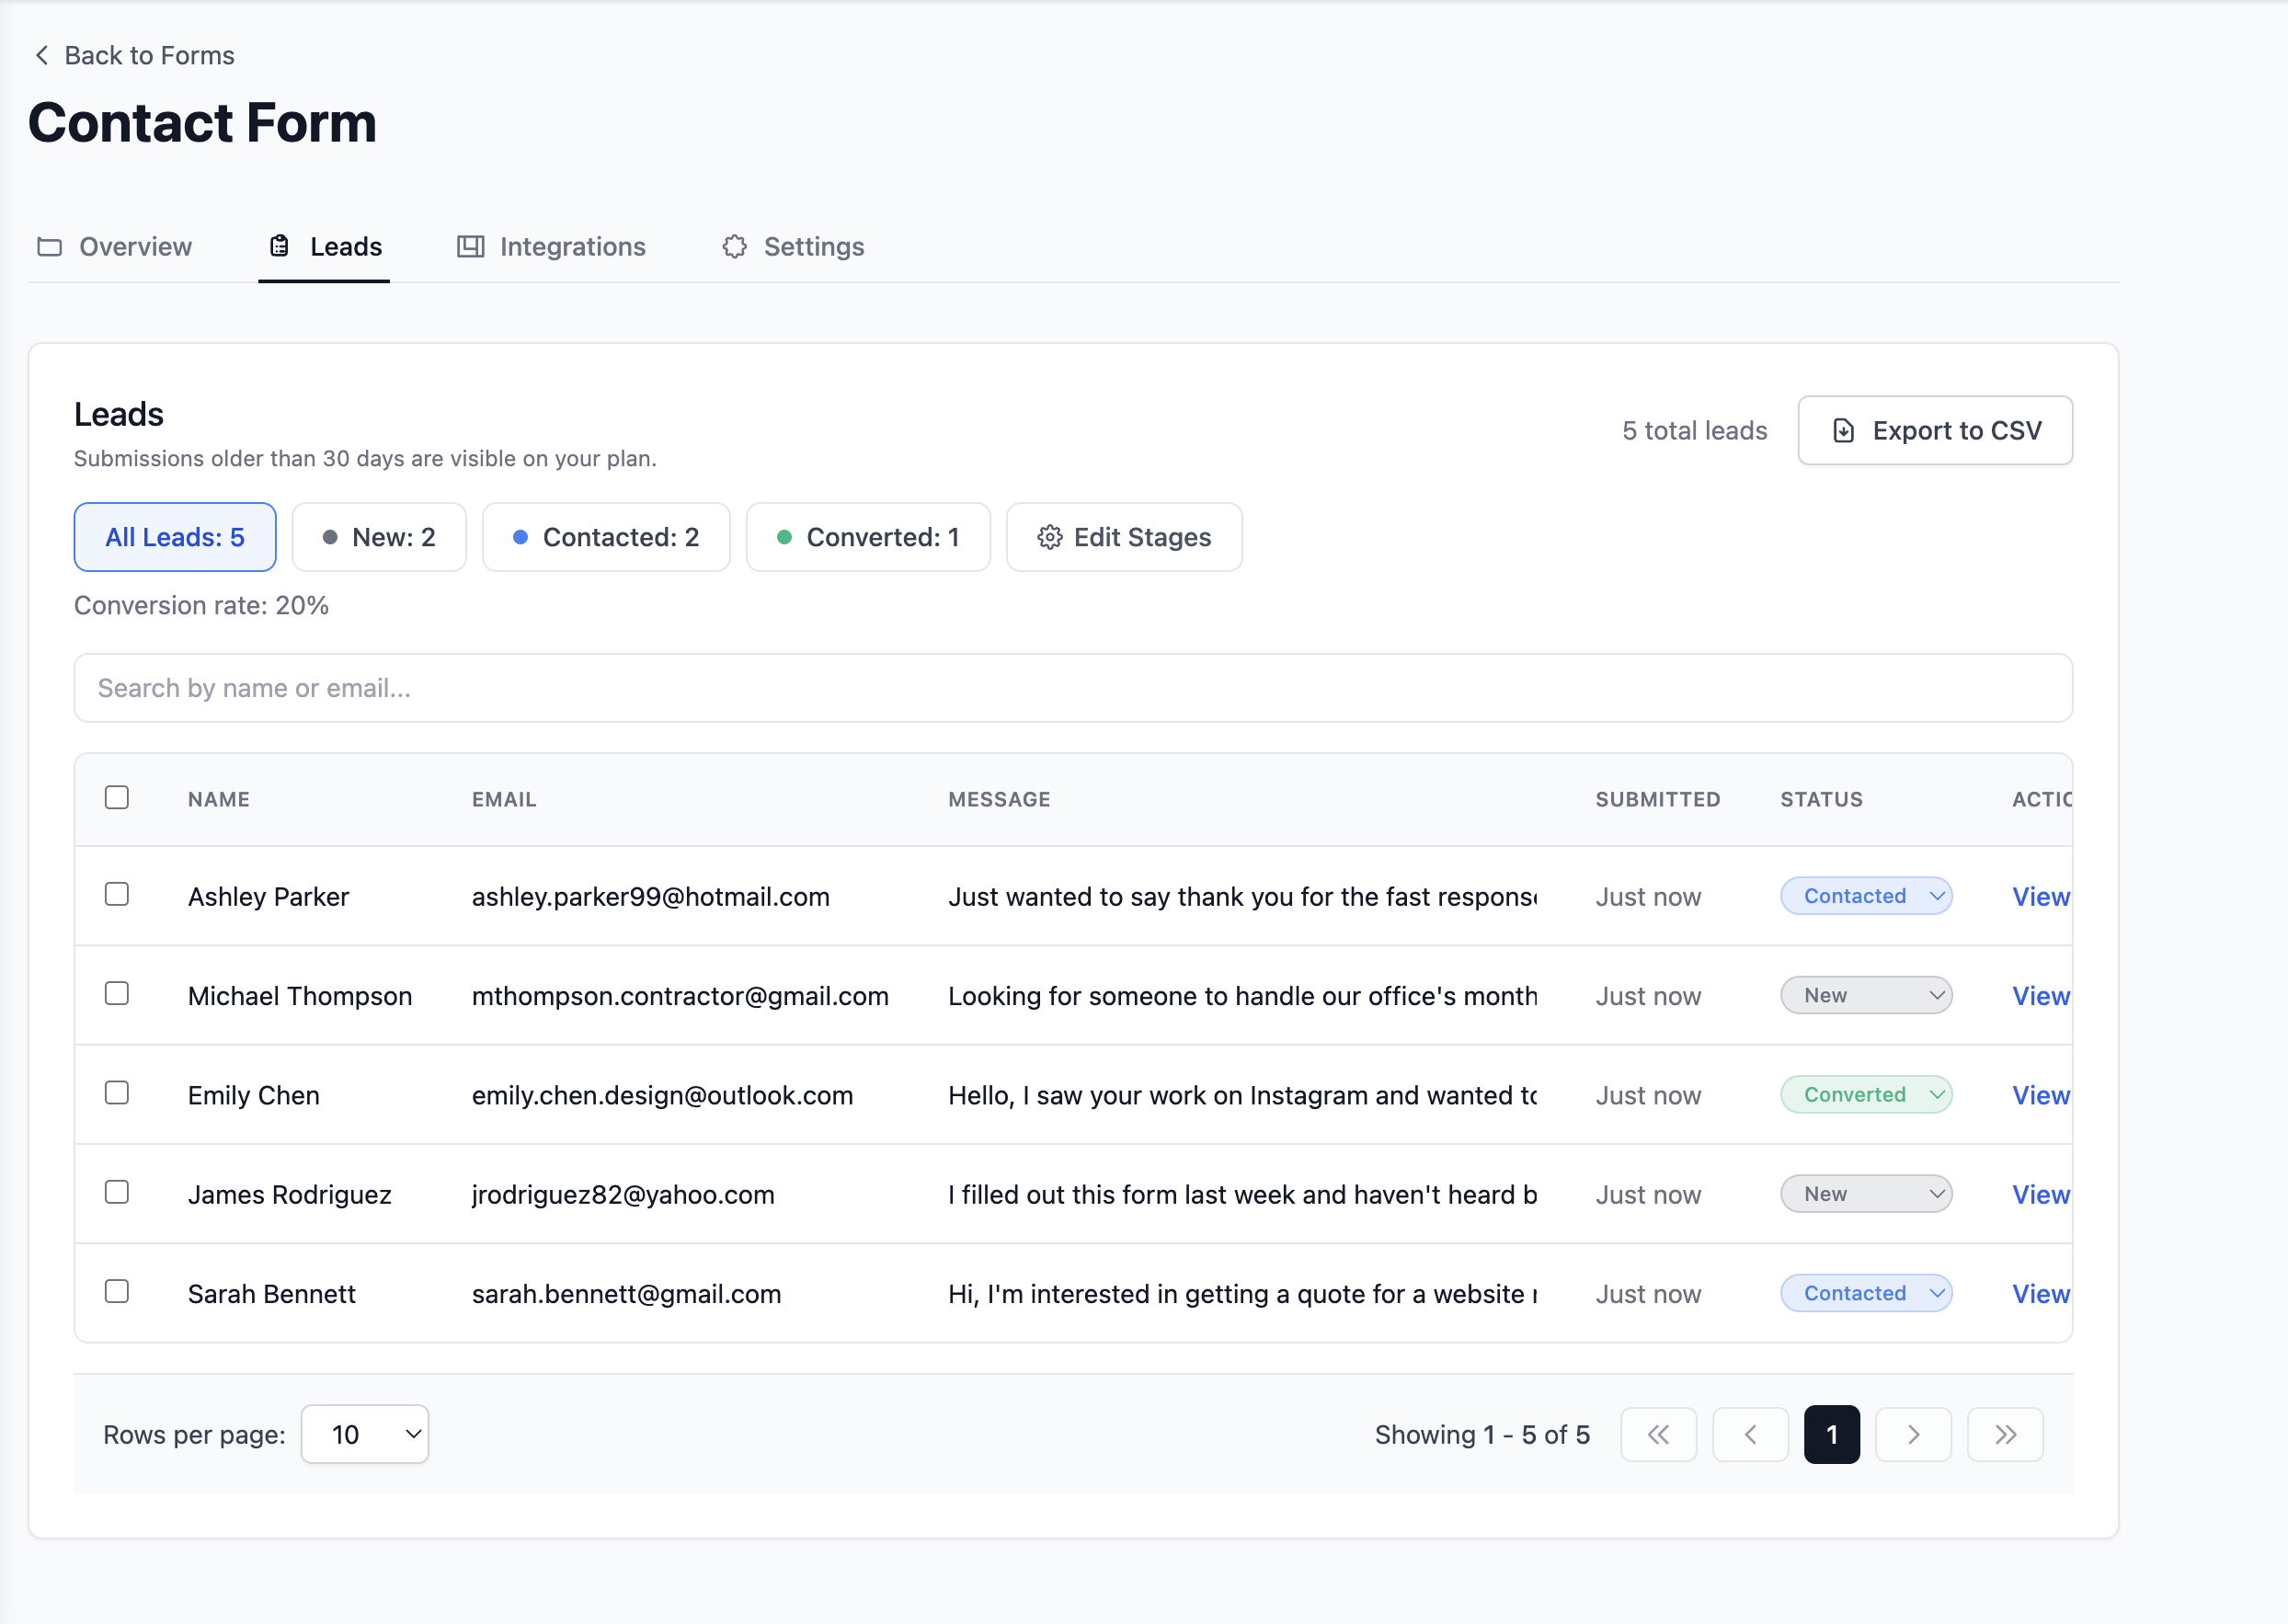Toggle the select-all checkbox in table header
The image size is (2288, 1624).
117,798
